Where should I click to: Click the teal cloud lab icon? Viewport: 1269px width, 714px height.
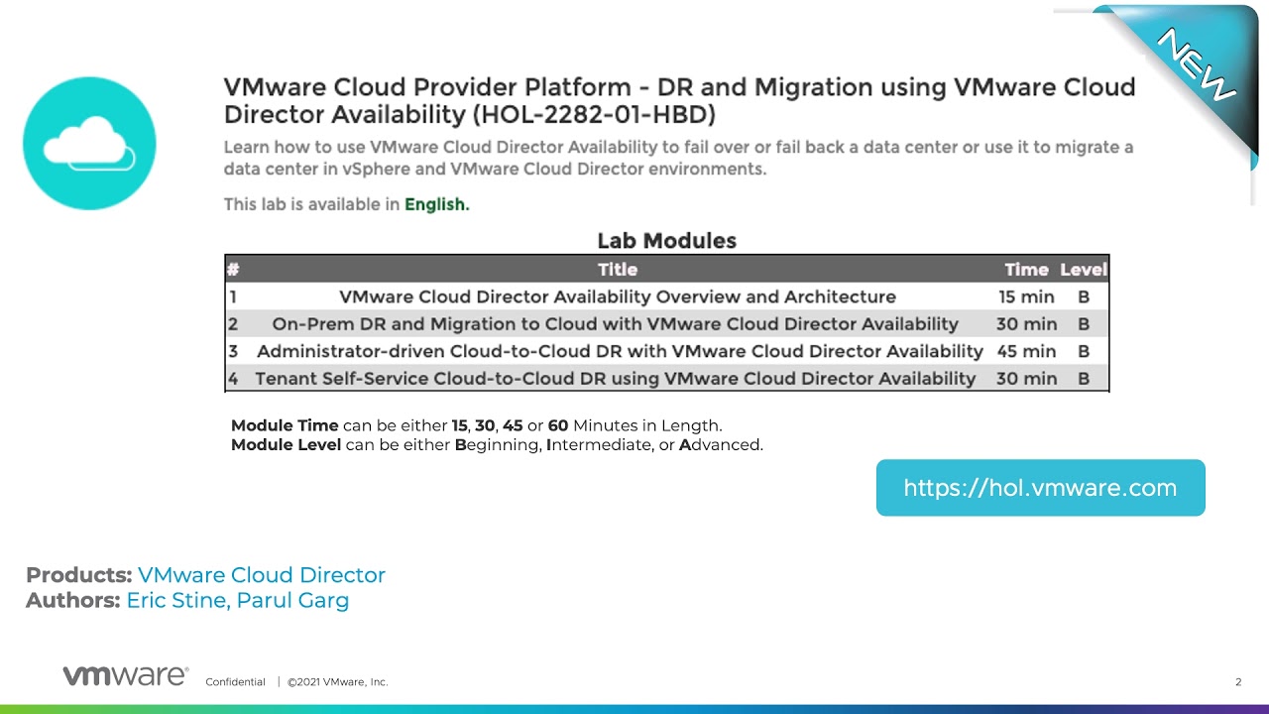coord(89,143)
